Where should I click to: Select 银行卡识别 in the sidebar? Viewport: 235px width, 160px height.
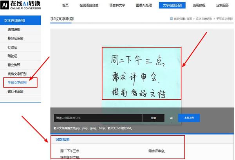tap(20, 92)
